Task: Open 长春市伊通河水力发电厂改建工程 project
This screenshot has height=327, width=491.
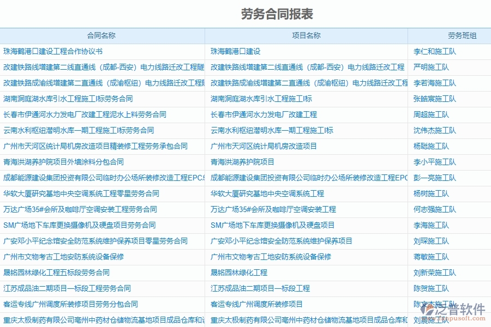Action: click(259, 114)
